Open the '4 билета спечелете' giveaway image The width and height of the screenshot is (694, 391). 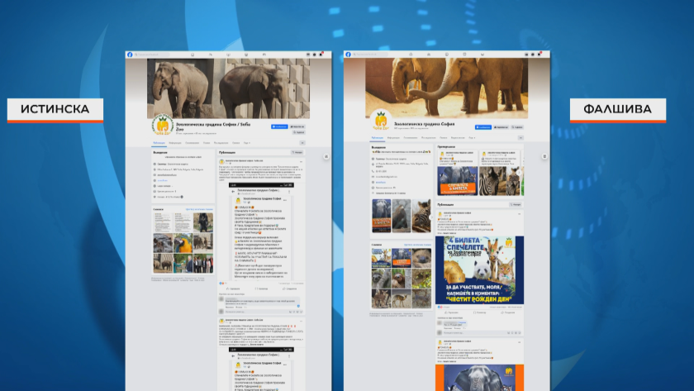(x=479, y=265)
